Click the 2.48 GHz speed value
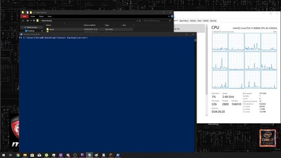Image resolution: width=281 pixels, height=158 pixels. pos(228,97)
